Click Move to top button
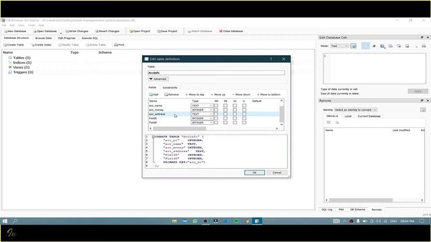Viewport: 431px width, 242px height. pos(195,94)
